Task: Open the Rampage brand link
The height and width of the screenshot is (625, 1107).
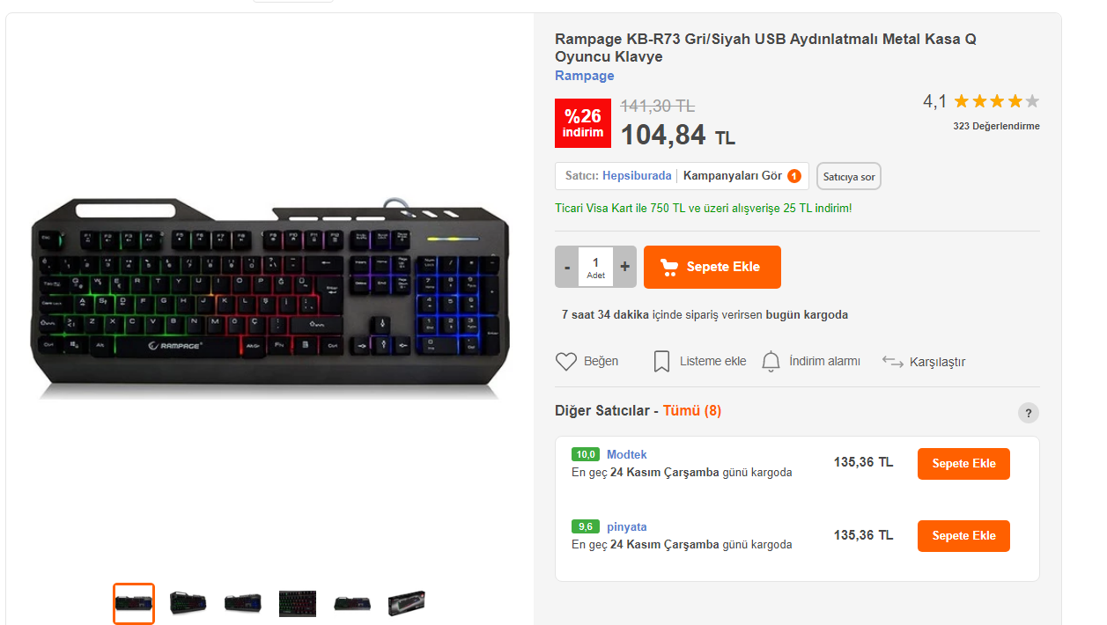Action: click(585, 76)
